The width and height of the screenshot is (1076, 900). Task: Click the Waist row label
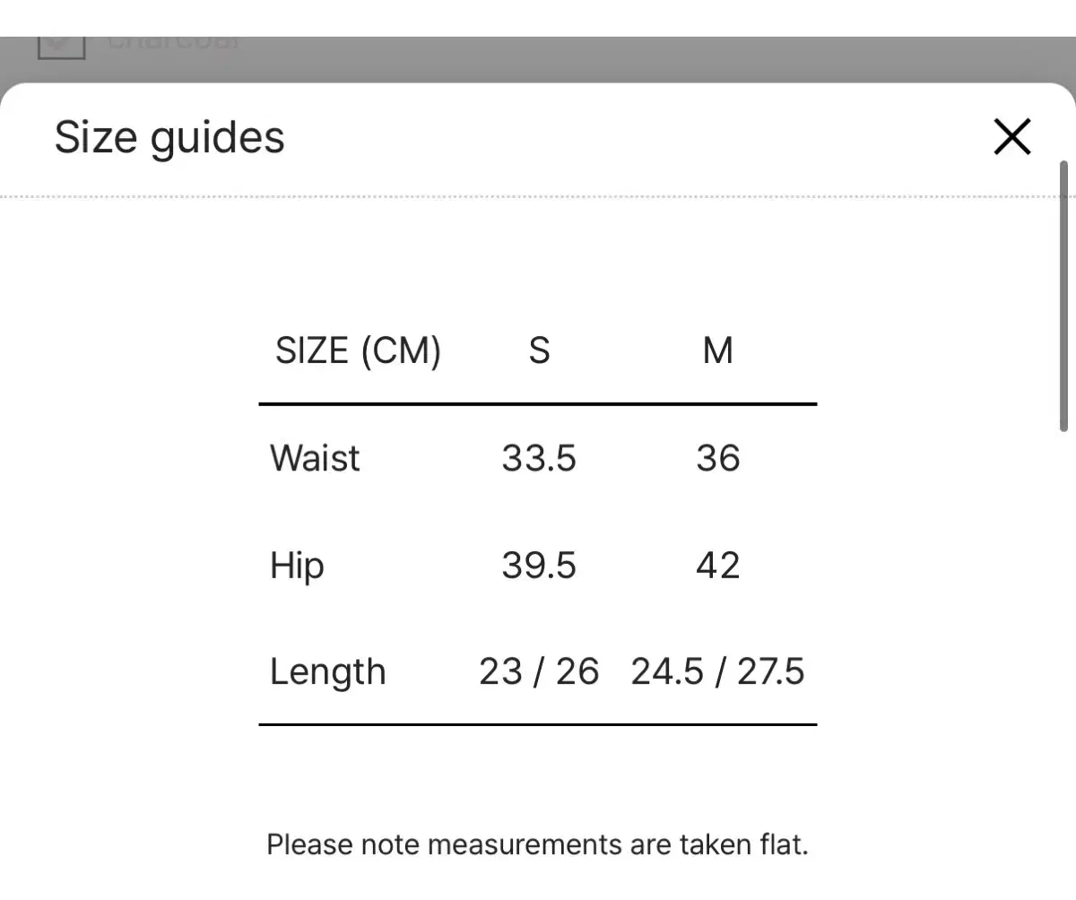coord(315,458)
